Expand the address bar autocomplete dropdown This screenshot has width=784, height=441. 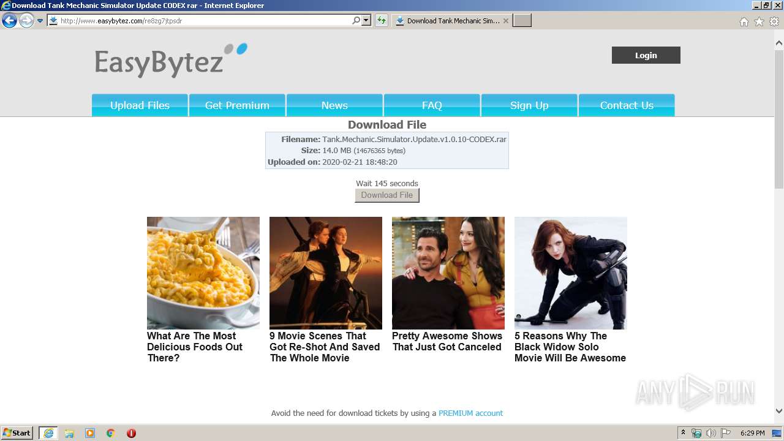point(366,20)
